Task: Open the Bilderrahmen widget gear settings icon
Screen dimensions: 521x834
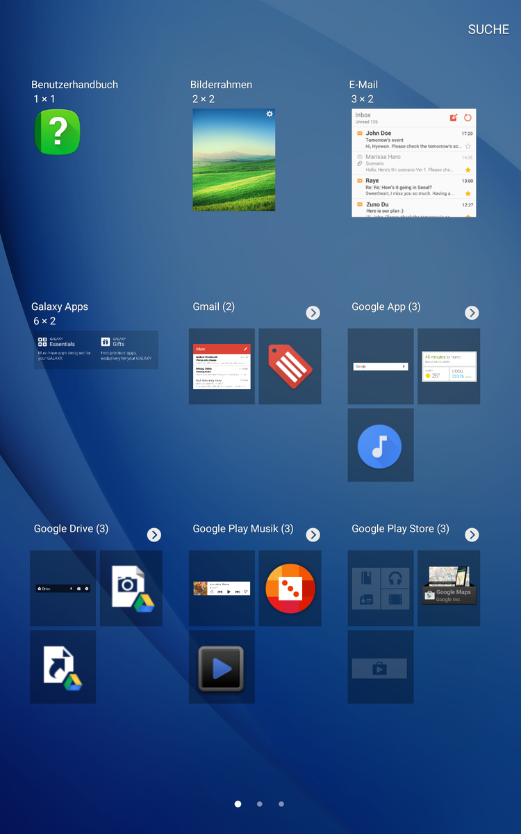Action: click(270, 113)
